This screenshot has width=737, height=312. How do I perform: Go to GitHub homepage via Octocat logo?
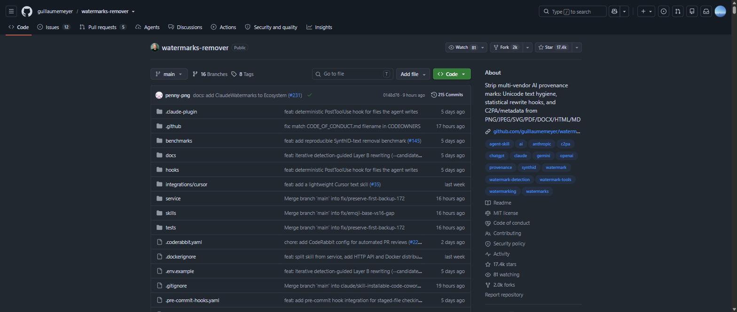(x=27, y=11)
